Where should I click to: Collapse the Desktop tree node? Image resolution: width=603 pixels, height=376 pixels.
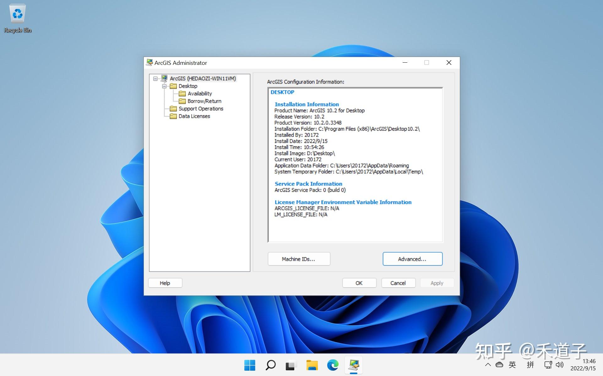pos(164,86)
